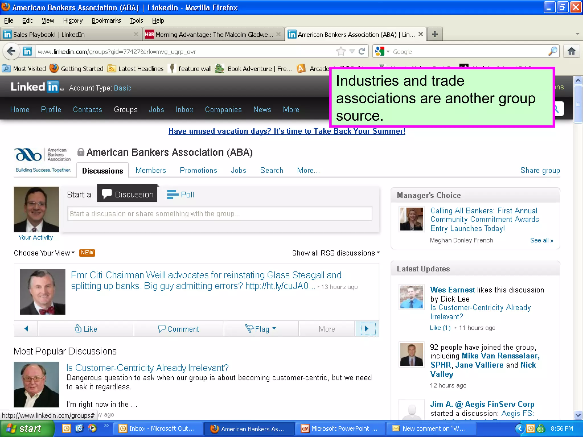Open Calling All Bankers Manager's Choice post
The width and height of the screenshot is (583, 437).
coord(485,220)
